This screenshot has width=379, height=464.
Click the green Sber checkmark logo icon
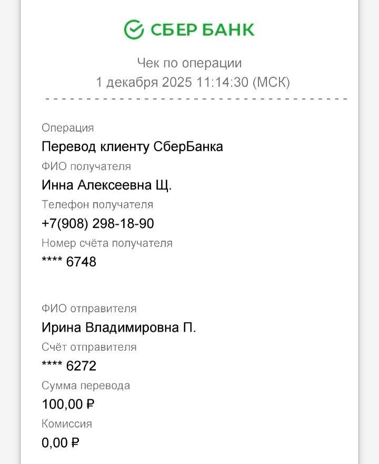pyautogui.click(x=134, y=29)
